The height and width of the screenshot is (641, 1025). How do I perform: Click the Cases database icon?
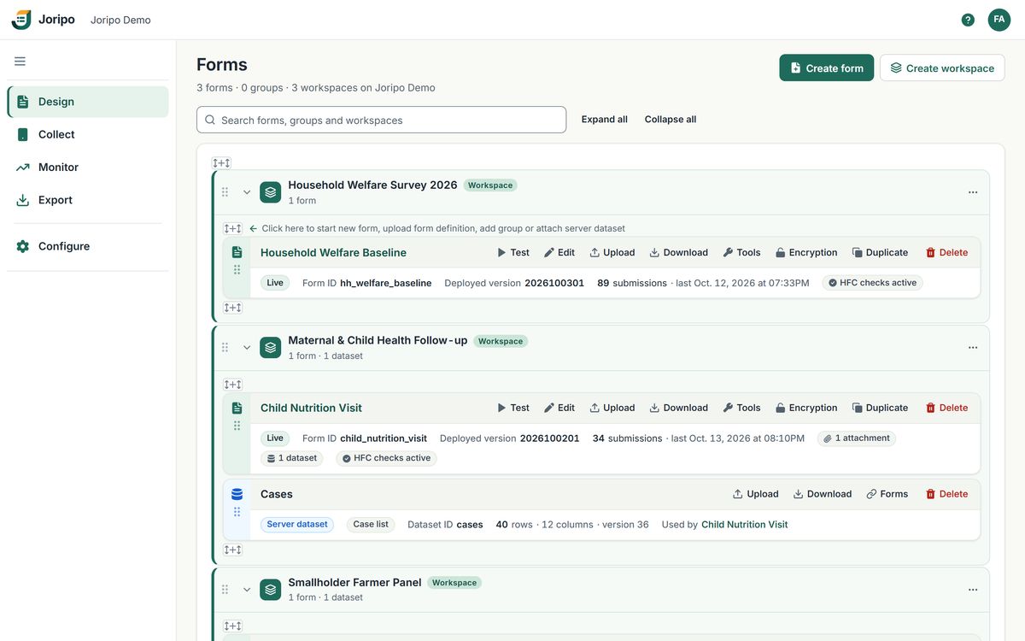[237, 495]
